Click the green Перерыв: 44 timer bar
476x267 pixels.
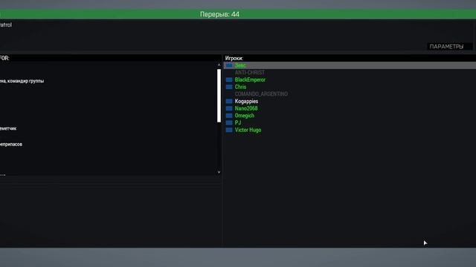pyautogui.click(x=238, y=14)
